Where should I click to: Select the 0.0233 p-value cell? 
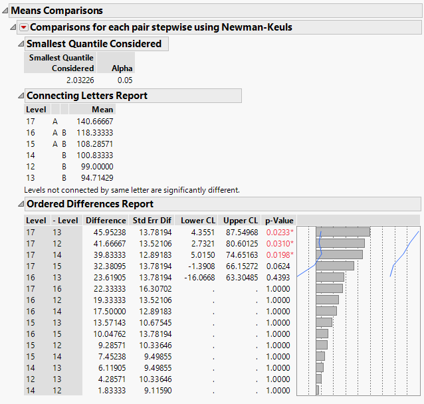tap(277, 233)
